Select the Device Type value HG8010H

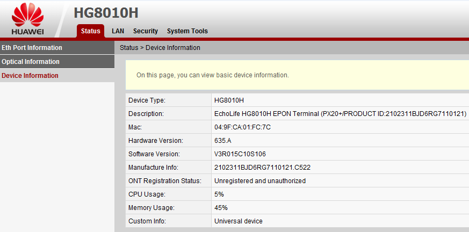(x=229, y=100)
